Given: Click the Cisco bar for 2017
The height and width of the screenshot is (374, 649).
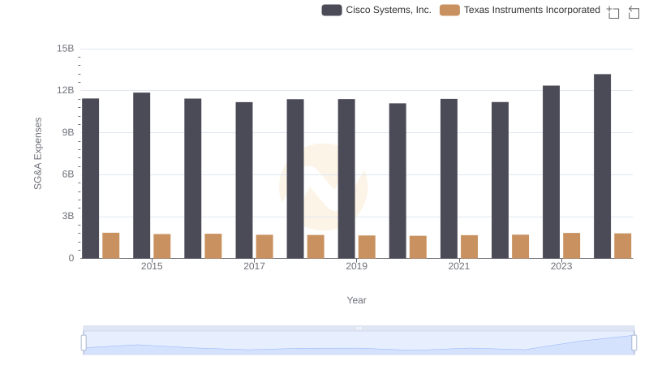Looking at the screenshot, I should click(x=244, y=180).
